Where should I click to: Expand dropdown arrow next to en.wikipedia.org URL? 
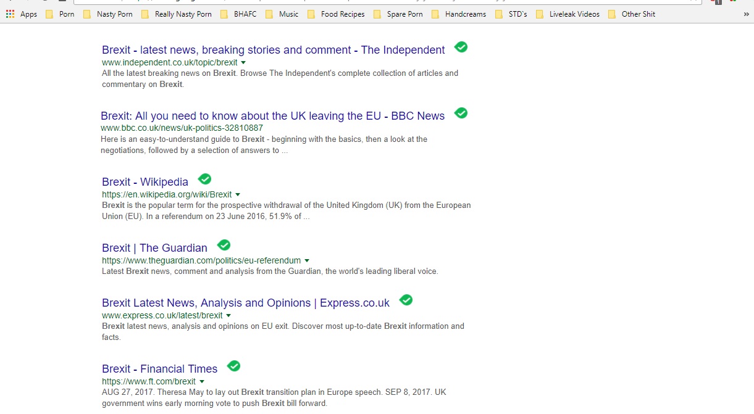(238, 195)
